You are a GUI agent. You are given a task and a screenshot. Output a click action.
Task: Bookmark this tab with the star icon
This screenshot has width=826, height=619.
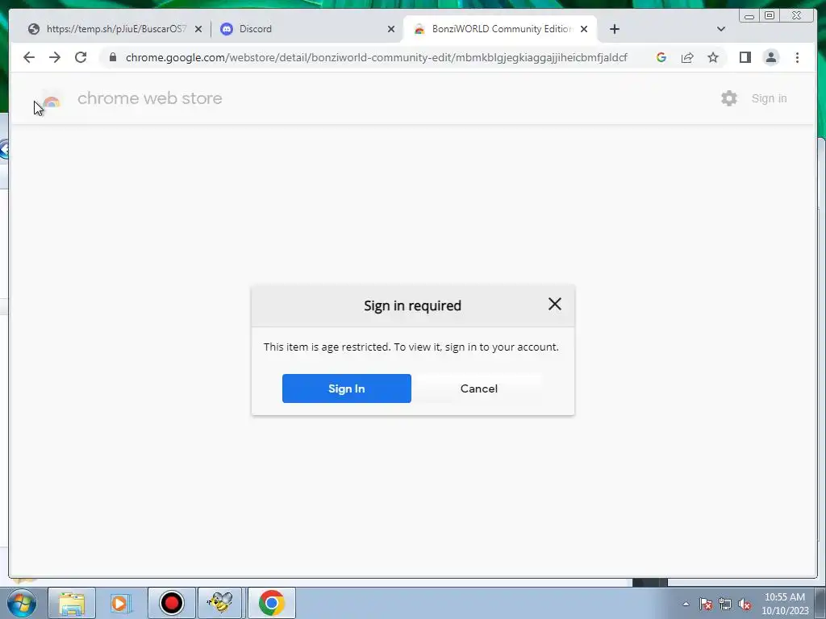pyautogui.click(x=713, y=57)
